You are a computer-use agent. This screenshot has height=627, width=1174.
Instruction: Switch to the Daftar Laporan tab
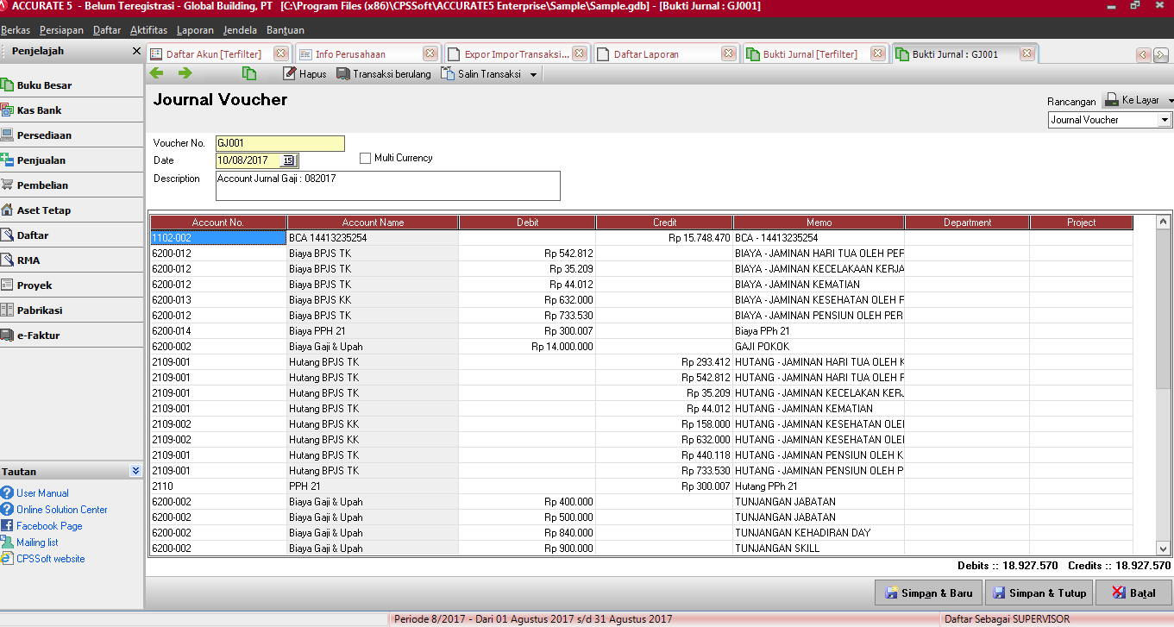647,54
